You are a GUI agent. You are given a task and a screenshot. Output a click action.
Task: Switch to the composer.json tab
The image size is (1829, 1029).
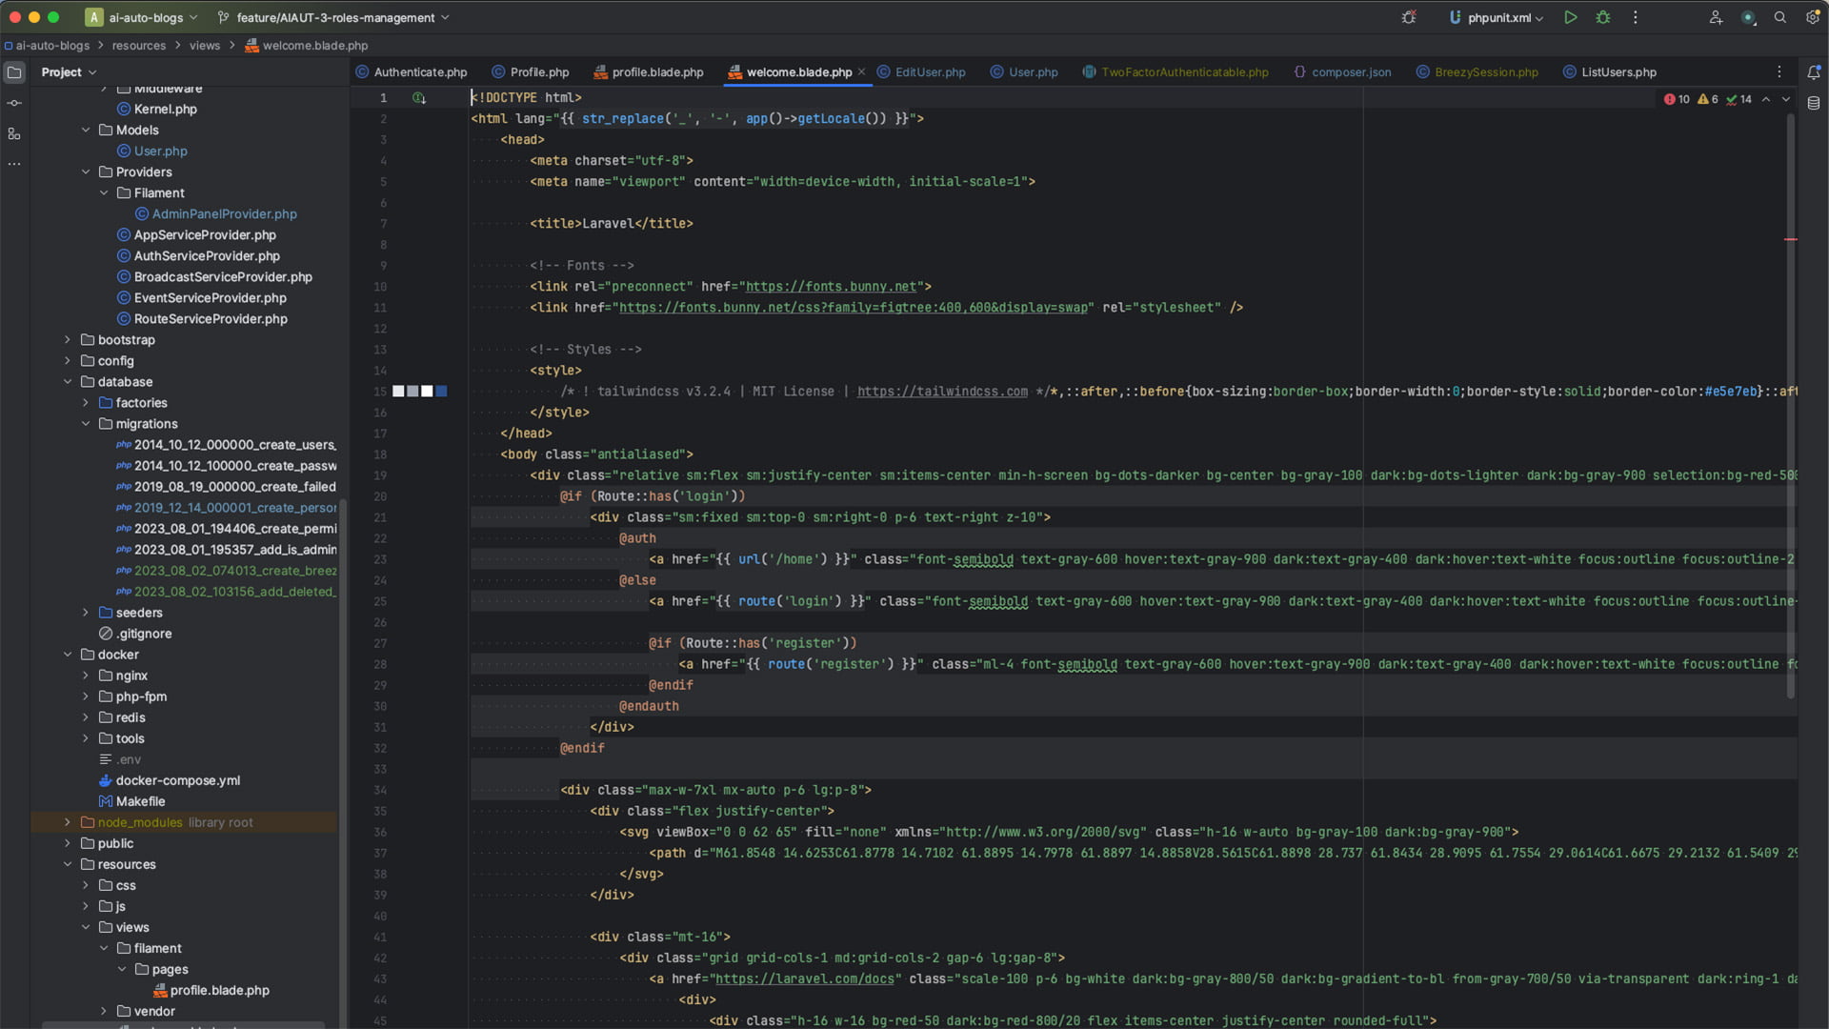tap(1350, 71)
